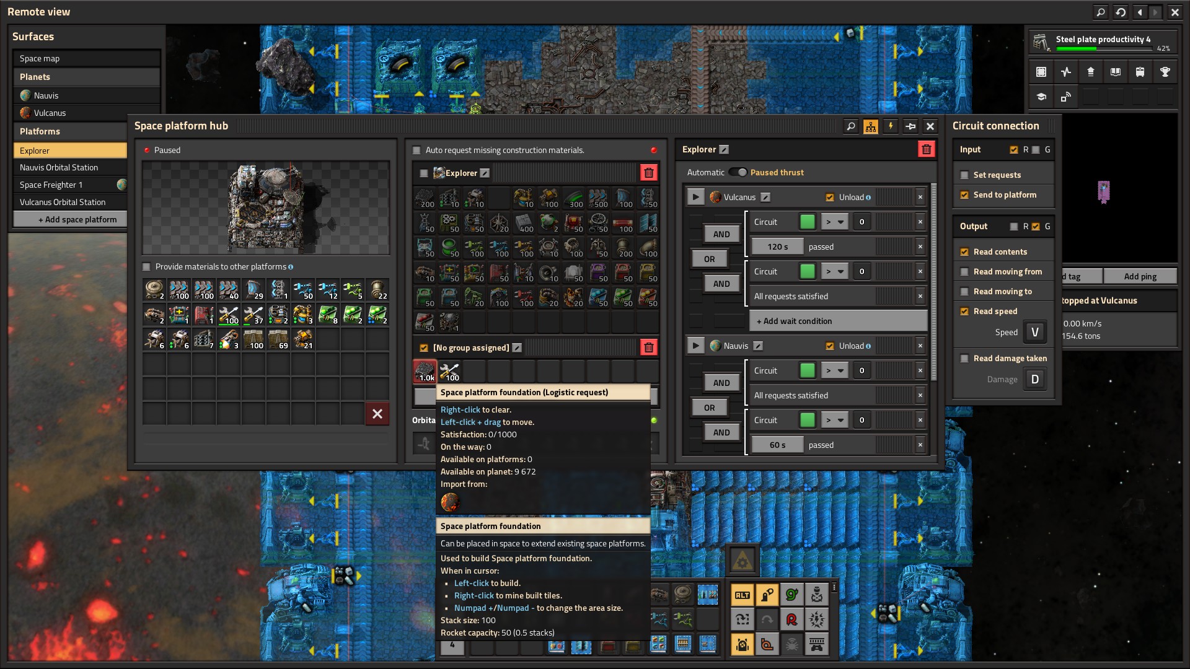Screen dimensions: 1190x669
Task: Select Nauvis under Planets
Action: pyautogui.click(x=86, y=95)
